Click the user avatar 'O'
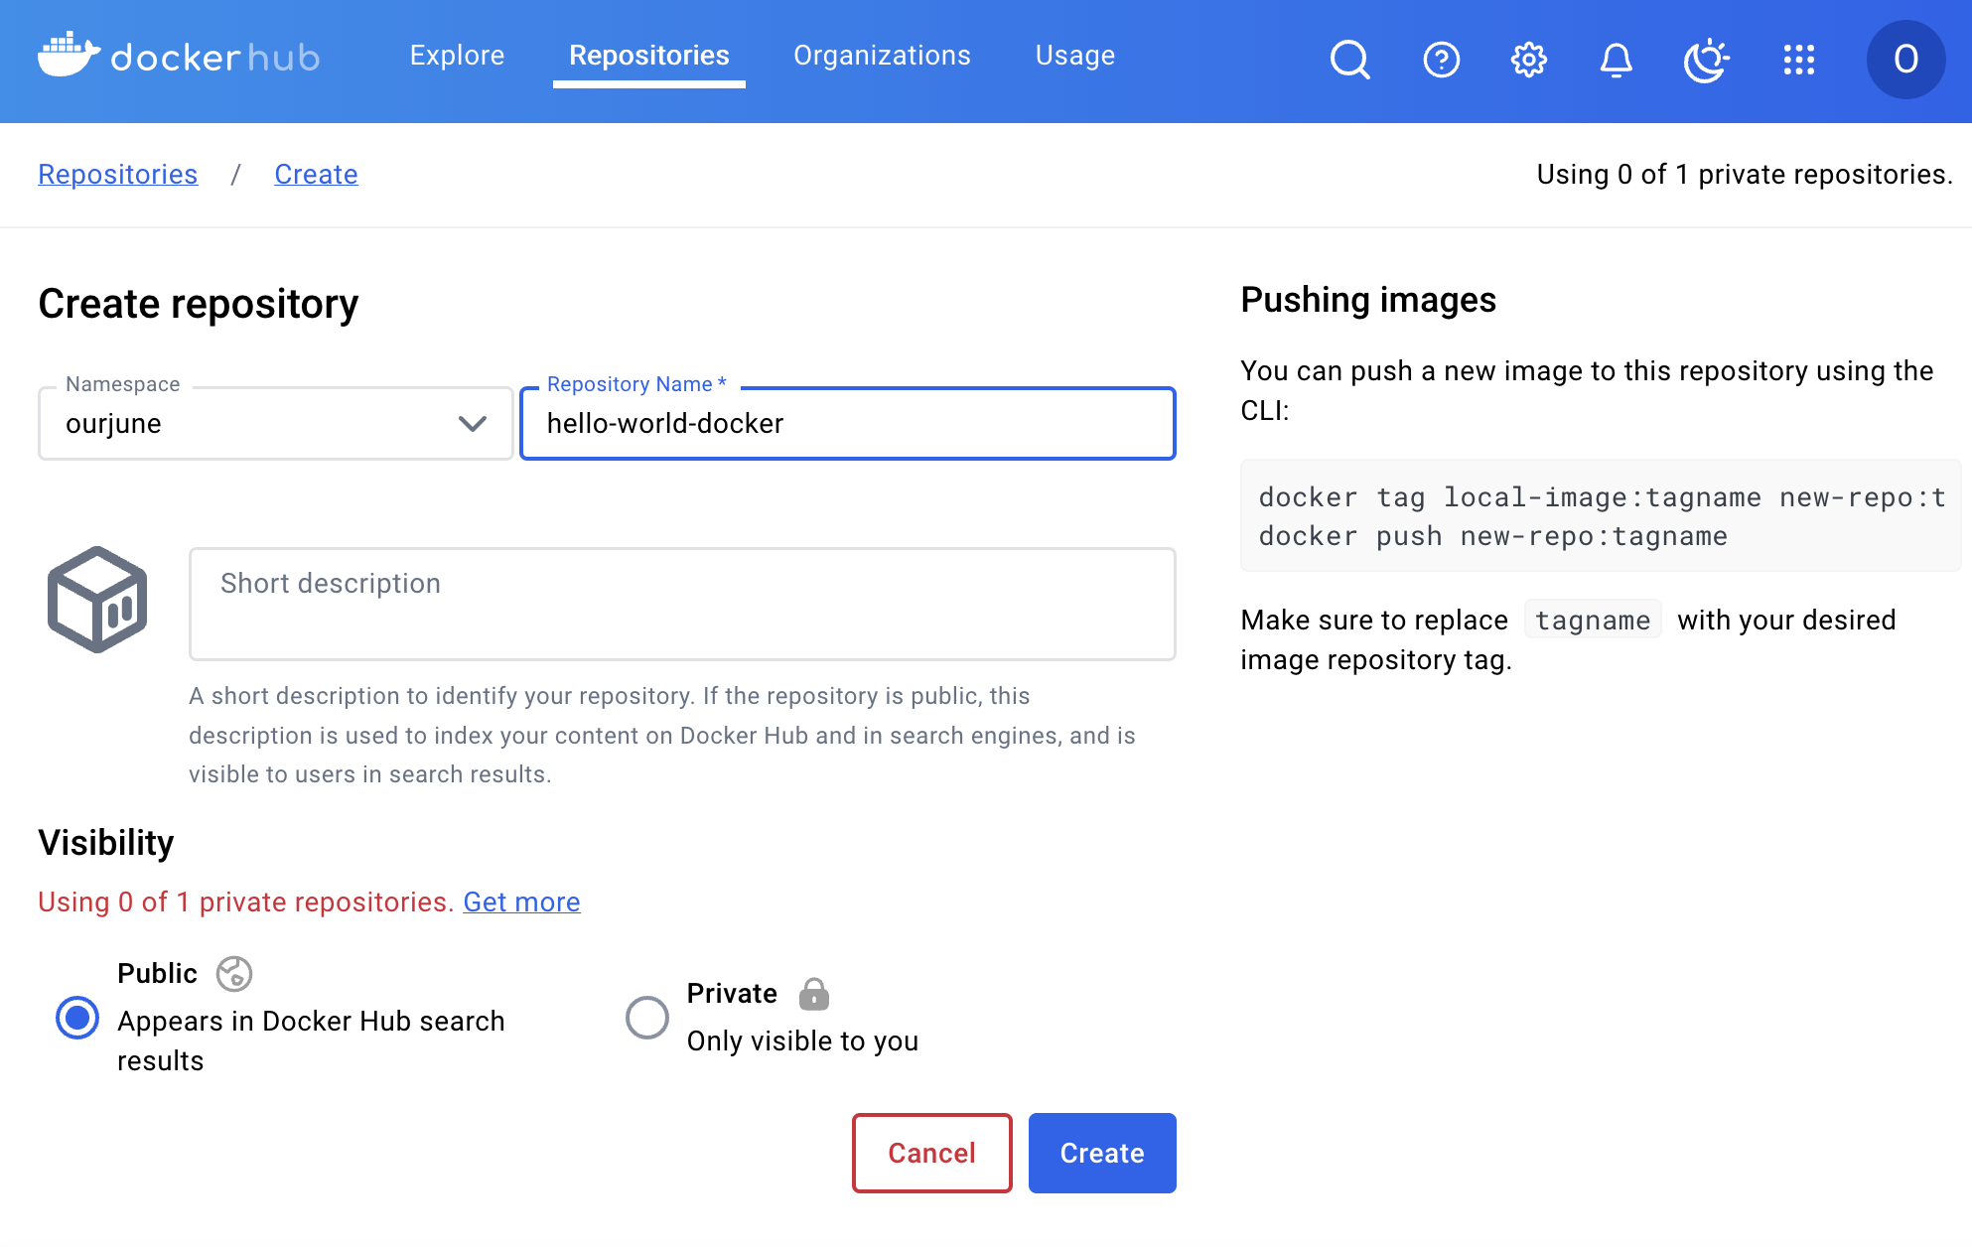 point(1904,60)
